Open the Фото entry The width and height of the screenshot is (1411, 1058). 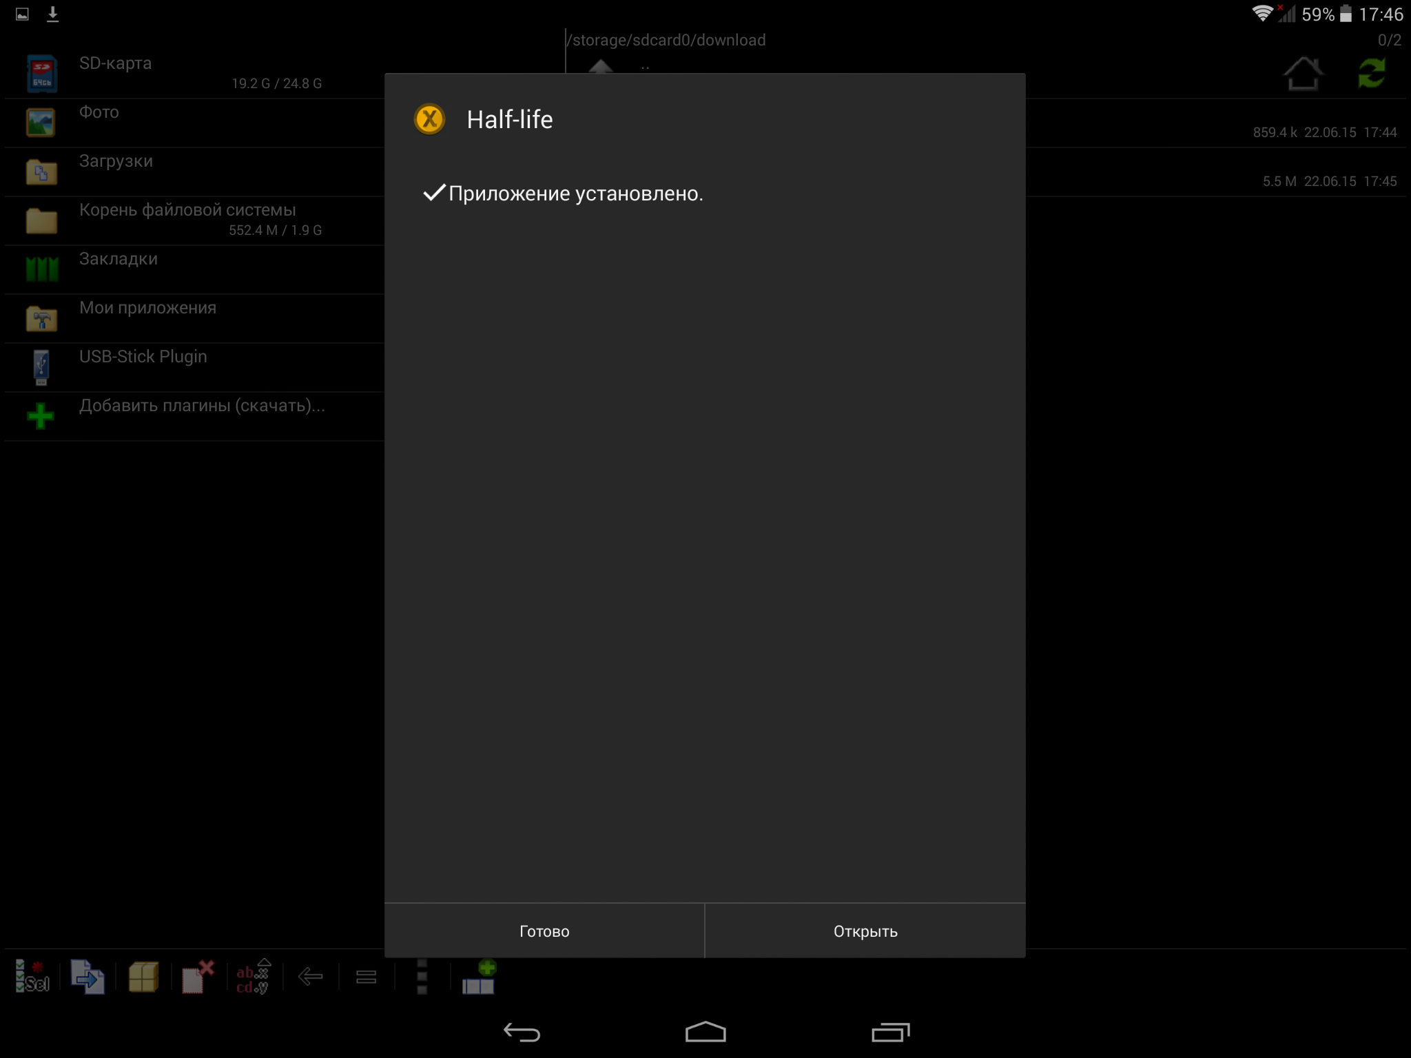(195, 123)
